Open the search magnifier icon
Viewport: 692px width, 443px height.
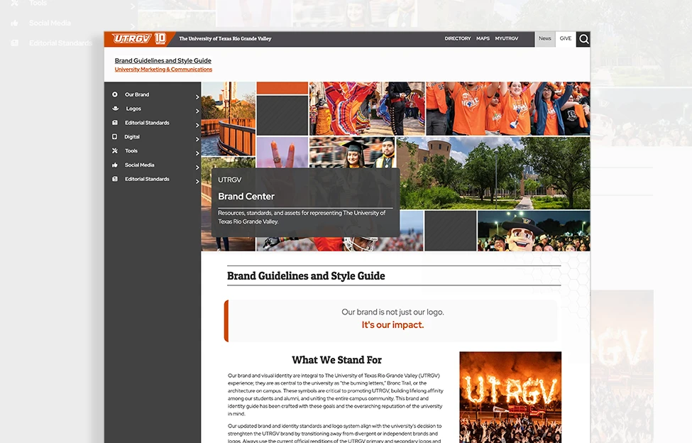coord(583,39)
